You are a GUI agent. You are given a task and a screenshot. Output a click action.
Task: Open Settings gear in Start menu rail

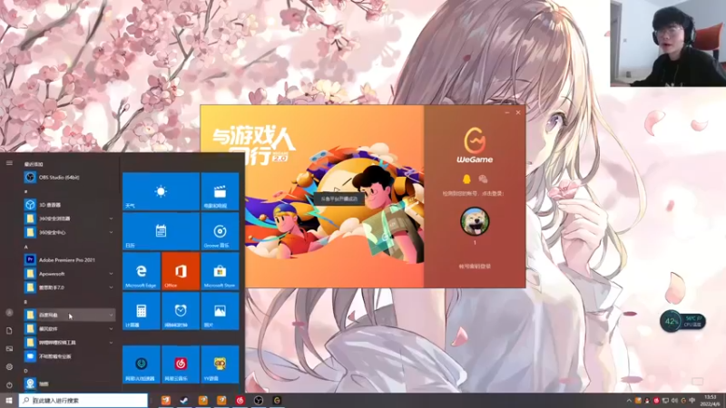coord(9,367)
